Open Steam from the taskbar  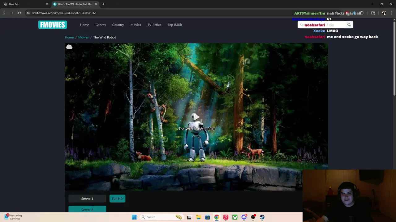pyautogui.click(x=262, y=217)
